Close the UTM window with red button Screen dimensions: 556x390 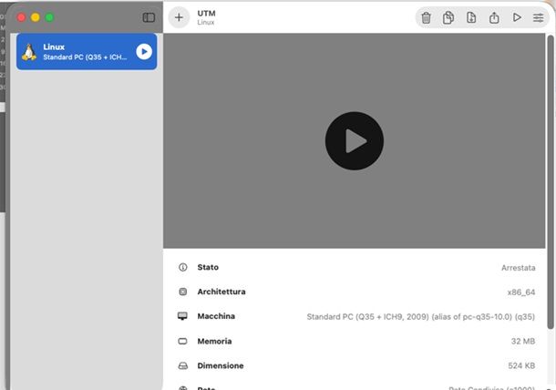tap(21, 17)
